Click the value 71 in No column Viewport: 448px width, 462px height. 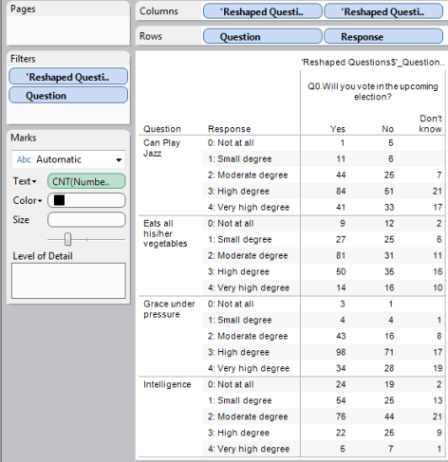pos(389,352)
